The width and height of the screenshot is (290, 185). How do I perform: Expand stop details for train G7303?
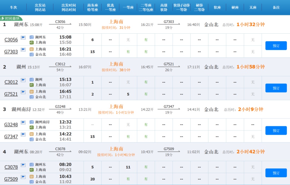point(23,49)
